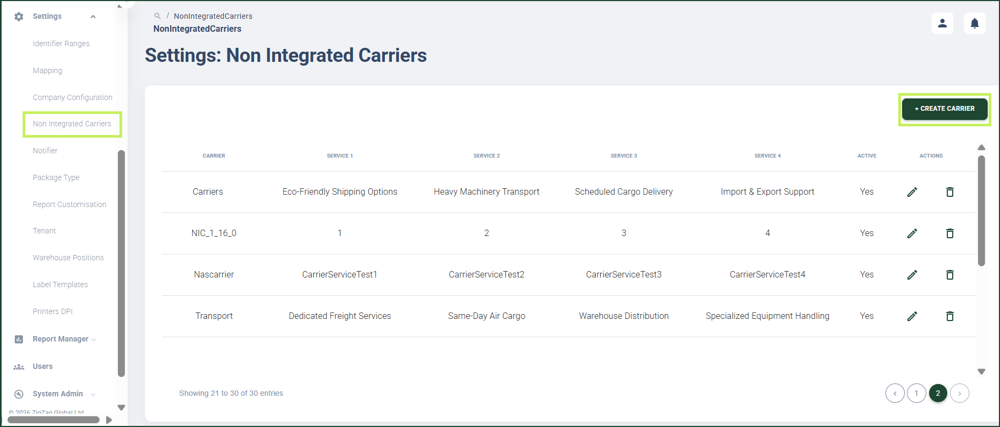
Task: Click the Create Carrier button
Action: [x=945, y=109]
